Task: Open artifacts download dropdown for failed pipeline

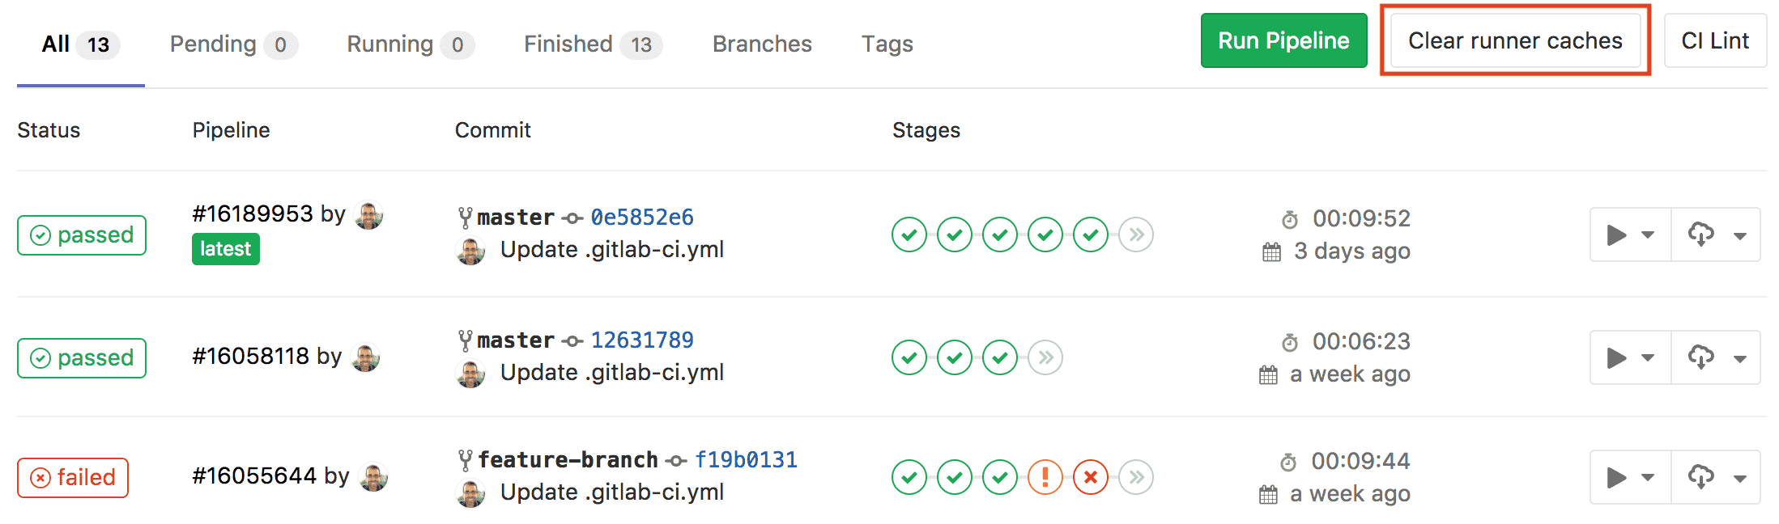Action: click(x=1715, y=477)
